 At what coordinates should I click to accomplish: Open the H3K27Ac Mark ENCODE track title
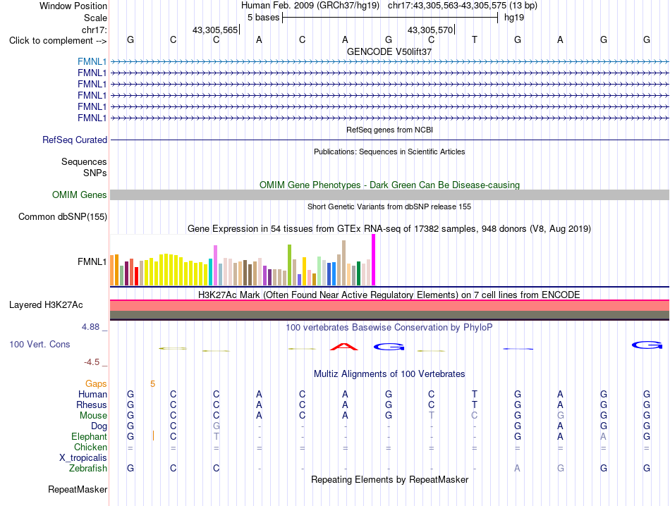389,295
